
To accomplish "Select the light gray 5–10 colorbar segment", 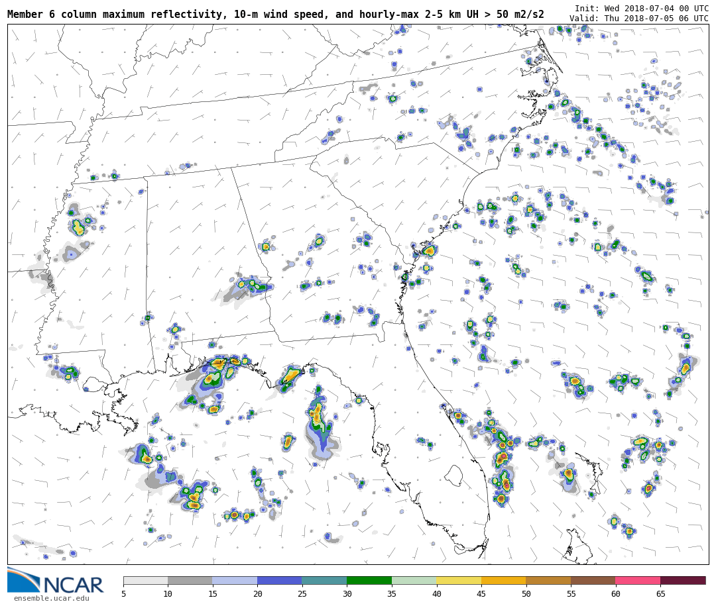I will 145,581.
